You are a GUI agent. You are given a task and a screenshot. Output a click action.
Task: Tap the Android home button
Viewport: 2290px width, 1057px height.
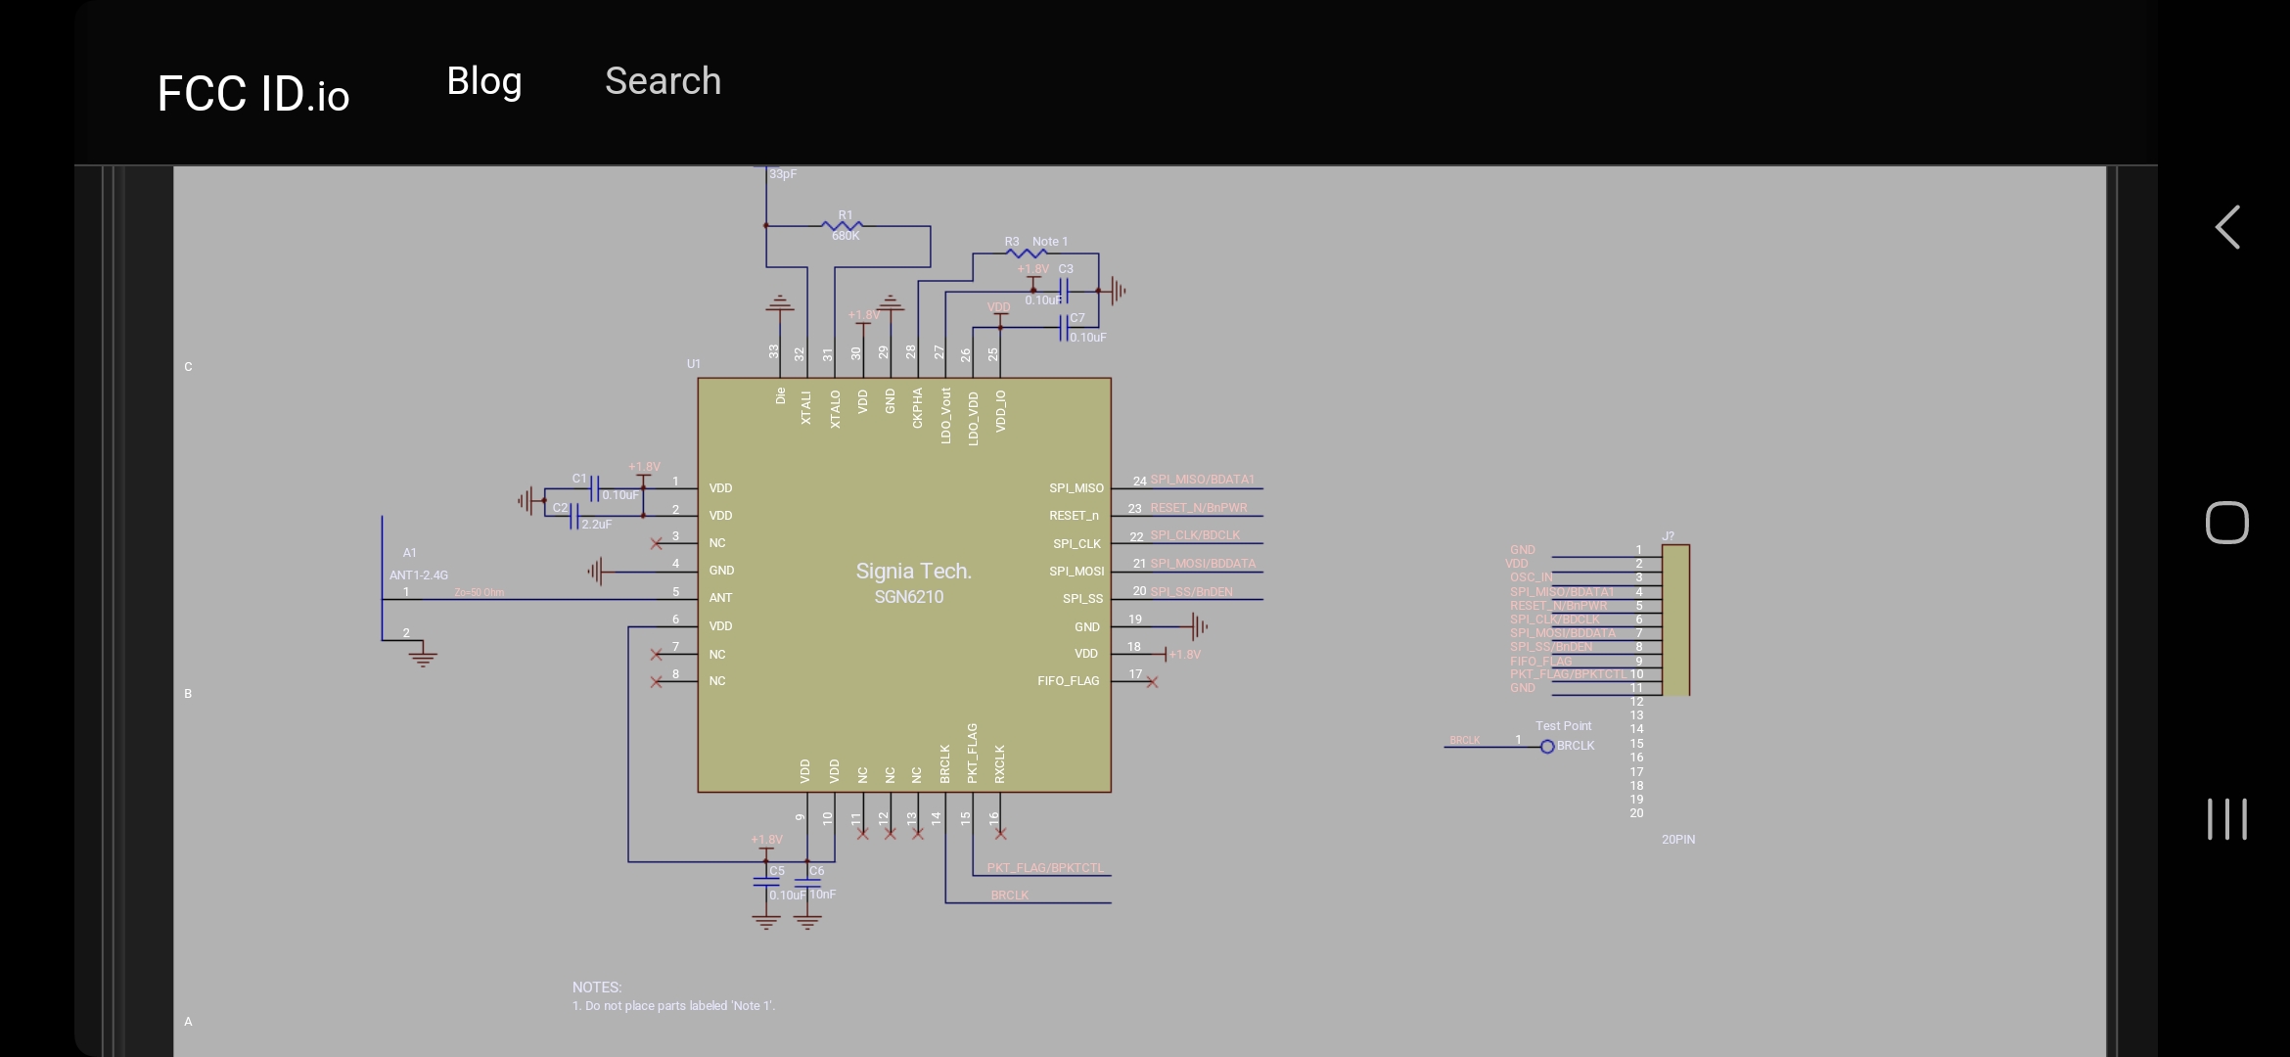(2227, 522)
